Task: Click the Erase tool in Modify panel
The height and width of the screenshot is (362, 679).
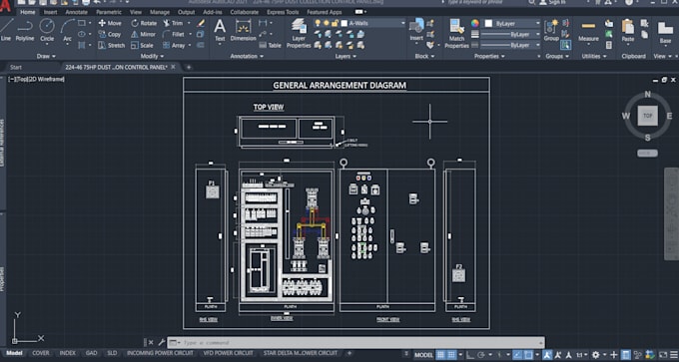Action: pos(201,23)
